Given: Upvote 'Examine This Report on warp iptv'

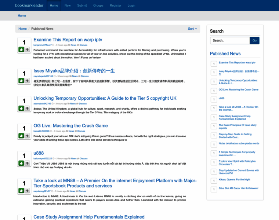Looking at the screenshot, I should coord(21,49).
